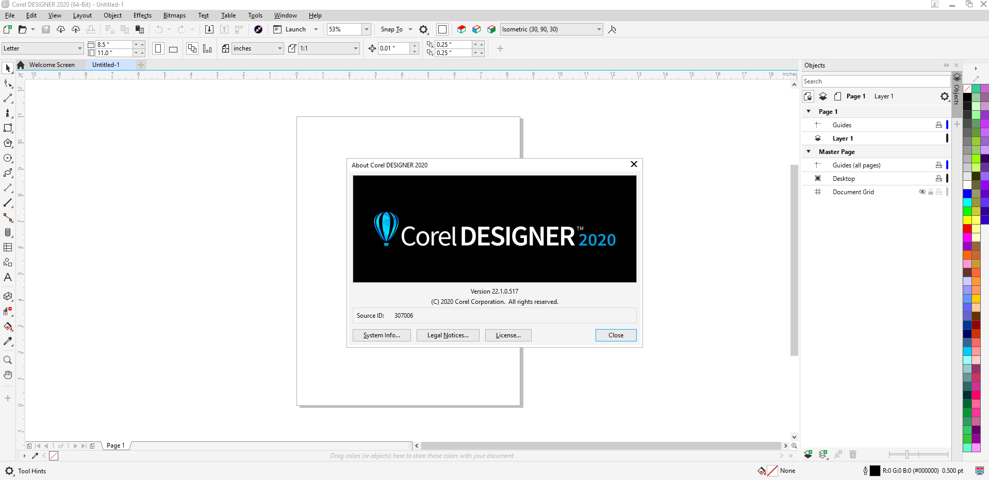989x480 pixels.
Task: Click the Import arrow icon
Action: coord(209,29)
